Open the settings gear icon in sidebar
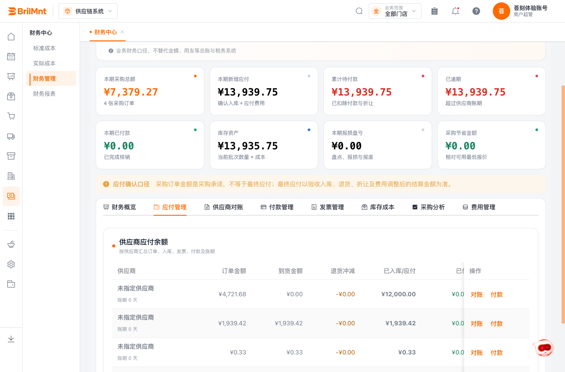 point(11,264)
